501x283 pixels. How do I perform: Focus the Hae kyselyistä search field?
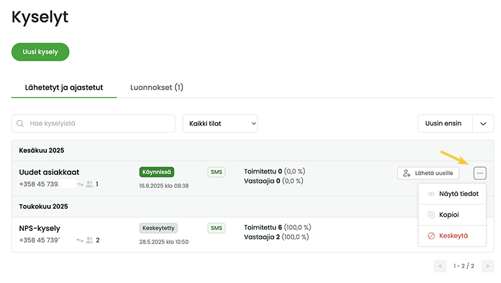(x=93, y=123)
